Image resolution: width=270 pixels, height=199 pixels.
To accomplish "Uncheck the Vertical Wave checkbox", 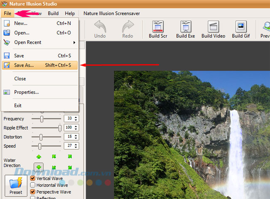I will pyautogui.click(x=33, y=179).
